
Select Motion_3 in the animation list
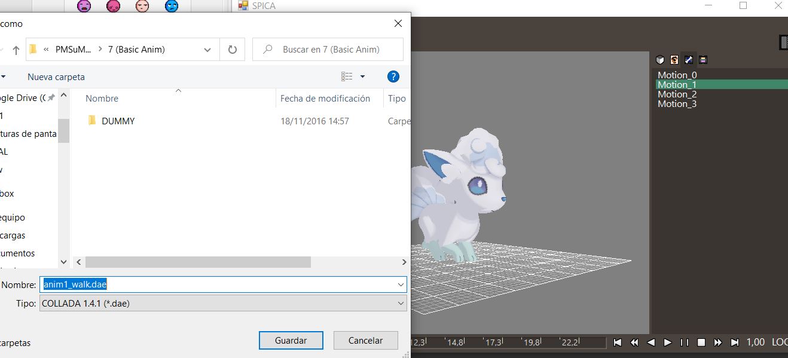[x=677, y=103]
